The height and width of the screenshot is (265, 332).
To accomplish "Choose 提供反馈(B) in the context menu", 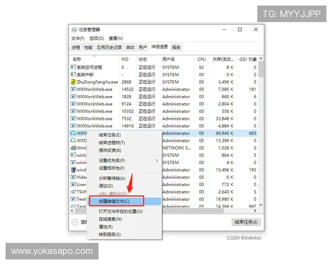I will 124,150.
